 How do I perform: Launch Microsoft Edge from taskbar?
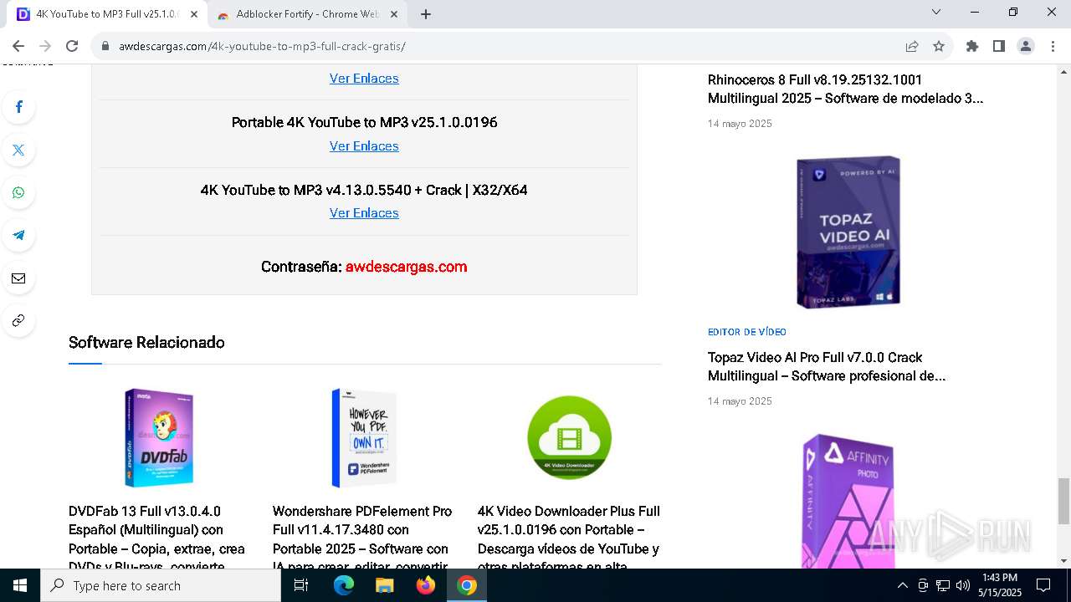coord(344,585)
